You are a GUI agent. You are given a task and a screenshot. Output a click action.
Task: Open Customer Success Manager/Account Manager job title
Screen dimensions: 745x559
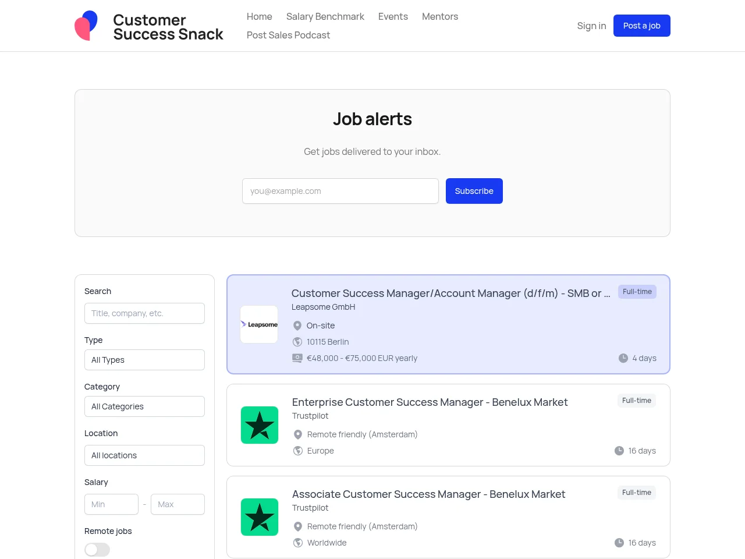tap(451, 293)
